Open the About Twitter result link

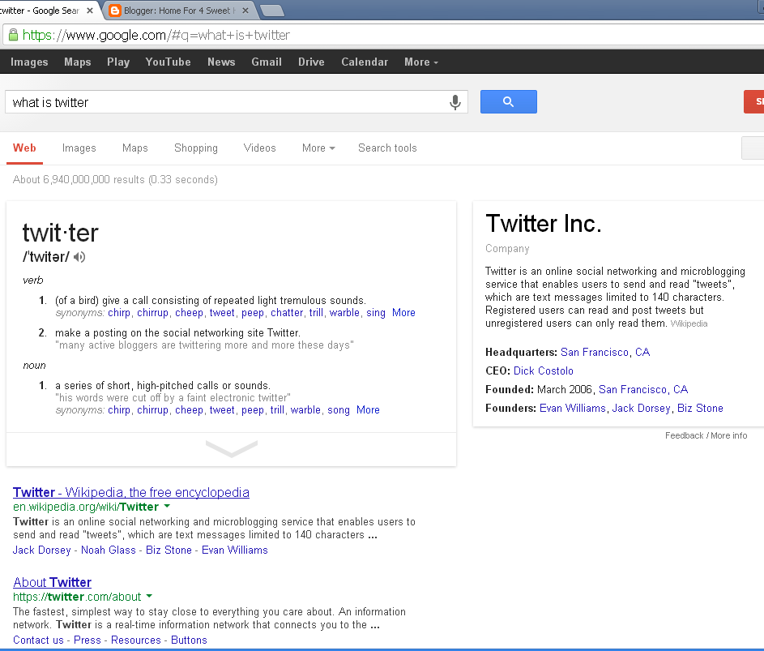pos(52,582)
